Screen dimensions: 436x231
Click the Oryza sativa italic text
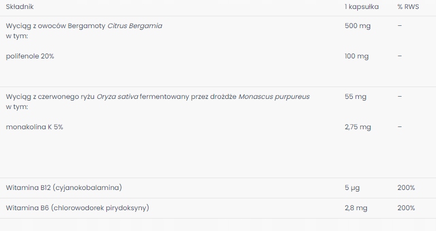(x=118, y=97)
